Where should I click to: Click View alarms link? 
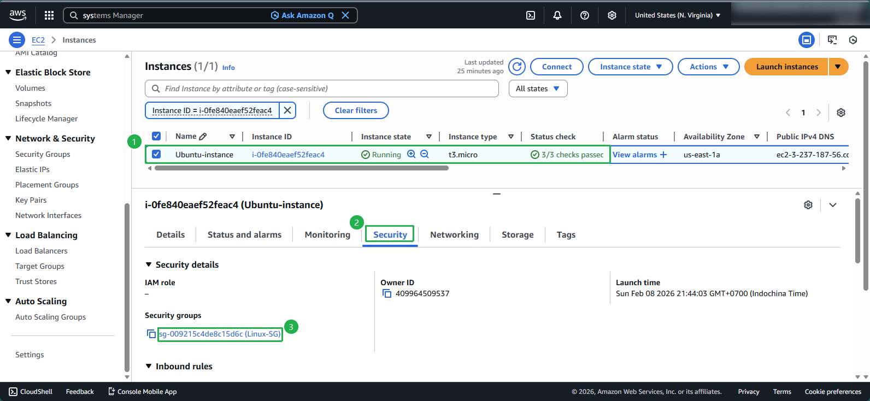click(x=634, y=155)
